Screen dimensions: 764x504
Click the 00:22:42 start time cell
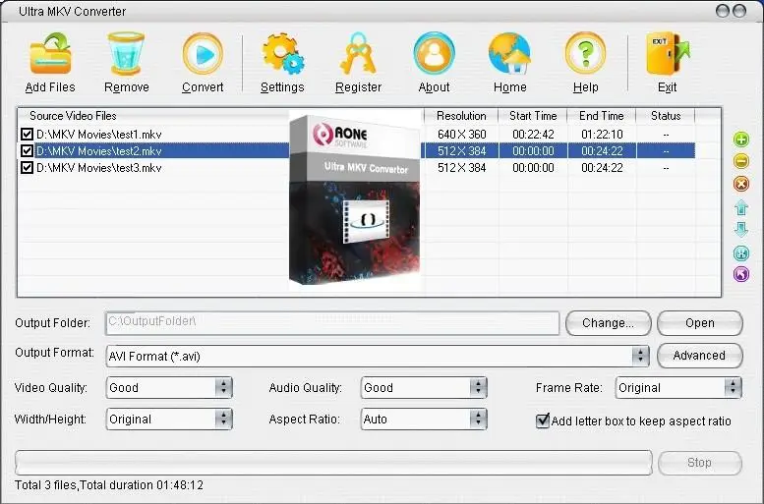click(533, 135)
